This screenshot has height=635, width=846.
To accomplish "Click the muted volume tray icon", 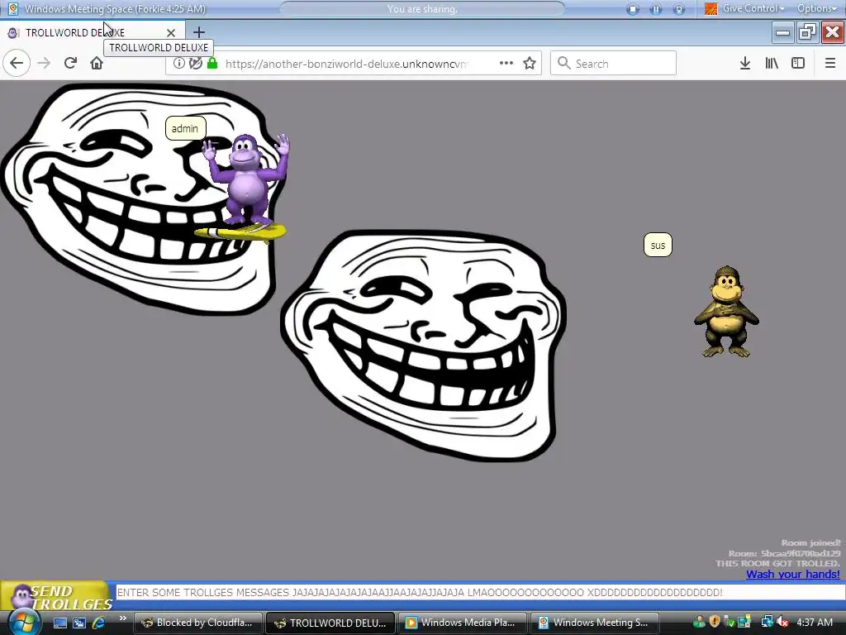I will (x=782, y=623).
